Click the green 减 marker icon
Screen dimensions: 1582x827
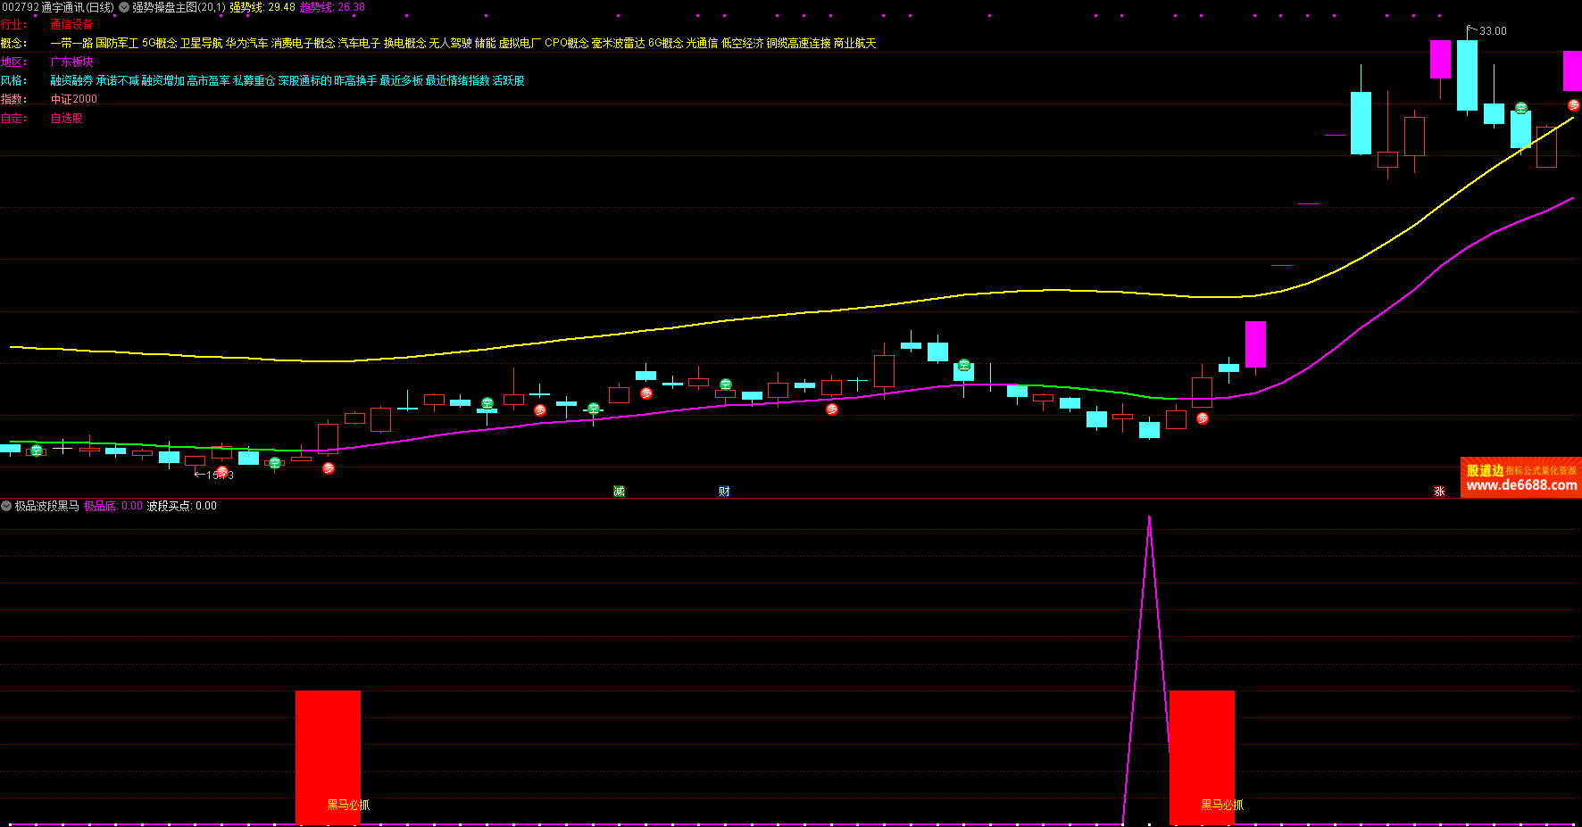[x=619, y=492]
